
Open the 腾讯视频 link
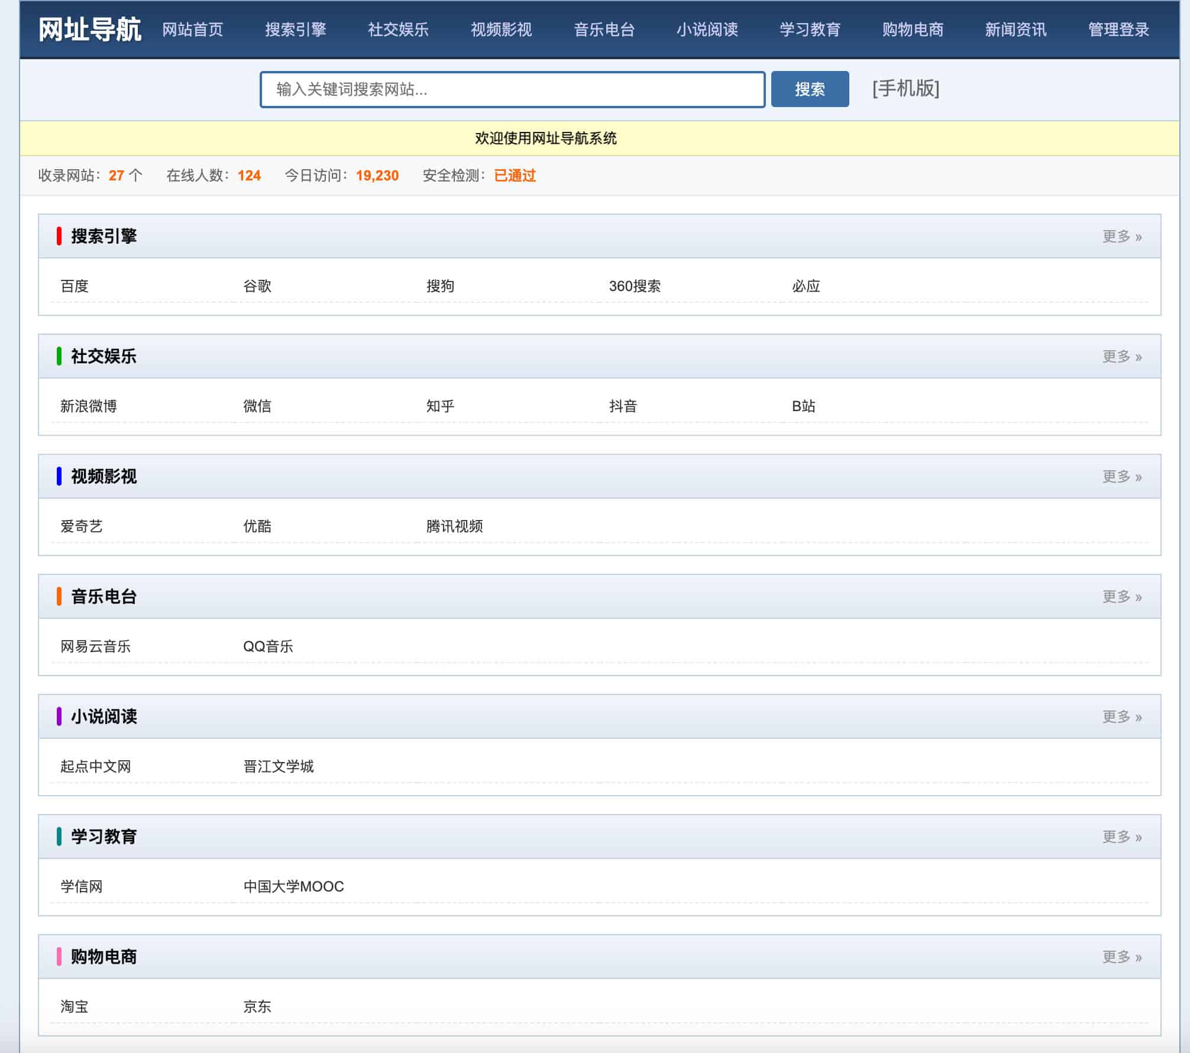click(455, 526)
